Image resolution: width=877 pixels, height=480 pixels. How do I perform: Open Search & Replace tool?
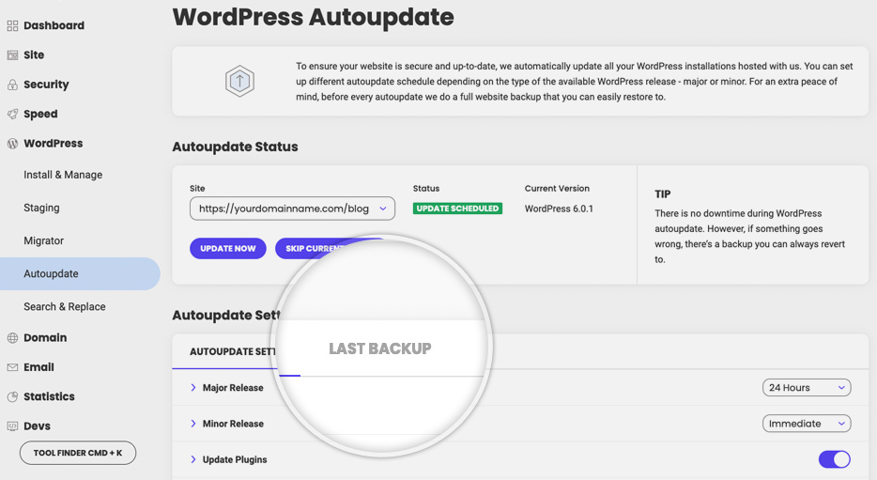point(65,306)
